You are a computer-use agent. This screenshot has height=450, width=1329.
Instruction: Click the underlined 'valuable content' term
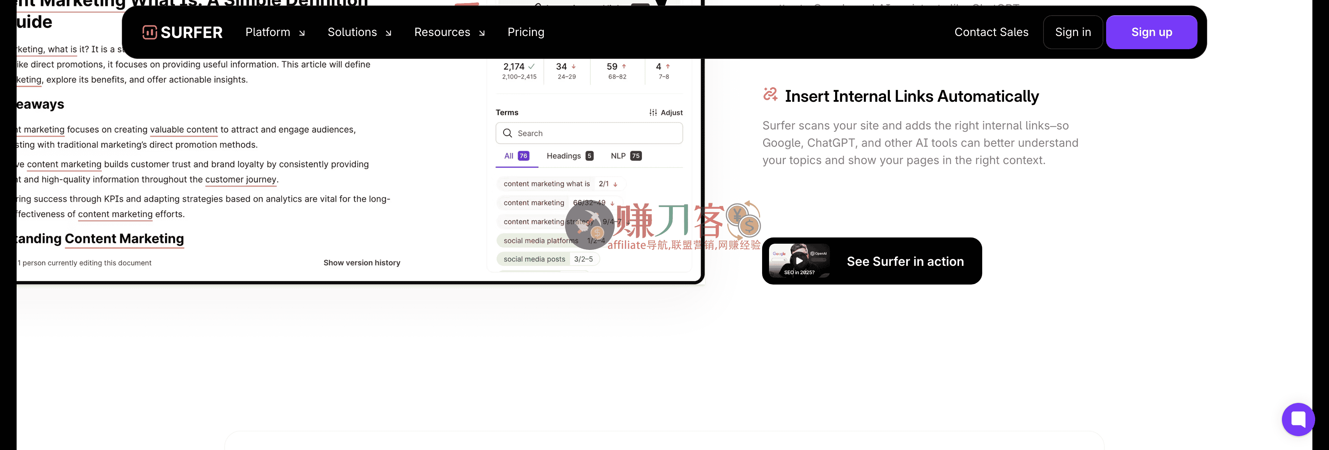tap(184, 129)
